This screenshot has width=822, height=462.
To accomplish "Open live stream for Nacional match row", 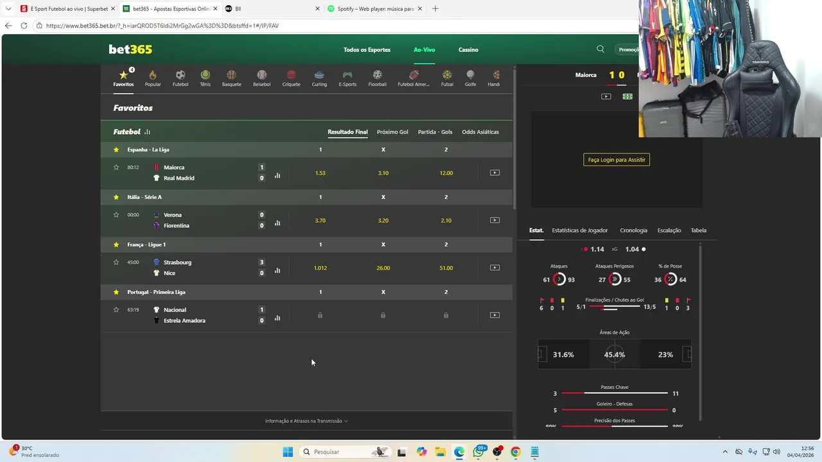I will (x=494, y=315).
